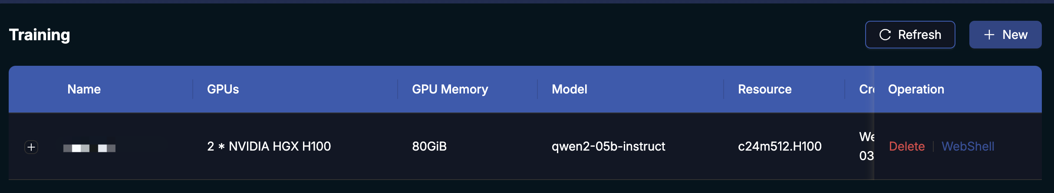Click the Model column header
Screen dimensions: 1054x193
(x=569, y=89)
